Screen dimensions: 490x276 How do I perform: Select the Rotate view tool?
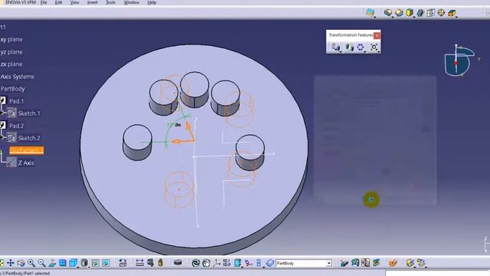point(21,263)
